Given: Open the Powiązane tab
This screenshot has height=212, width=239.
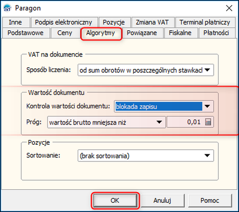Looking at the screenshot, I should pos(142,33).
